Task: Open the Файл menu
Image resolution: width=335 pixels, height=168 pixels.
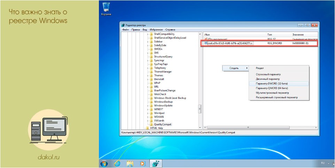Action: tap(125, 30)
